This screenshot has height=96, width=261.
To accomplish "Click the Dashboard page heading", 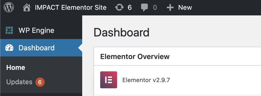I will 122,32.
